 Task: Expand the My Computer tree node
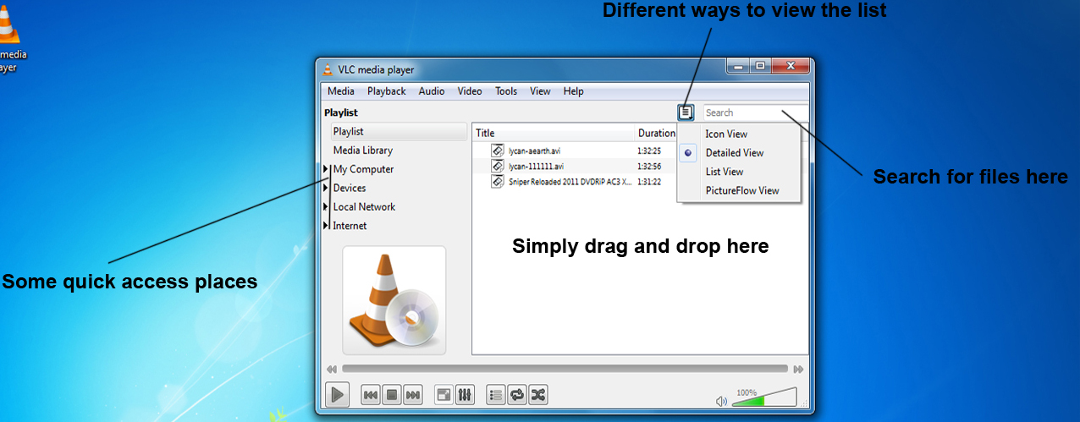click(x=326, y=169)
